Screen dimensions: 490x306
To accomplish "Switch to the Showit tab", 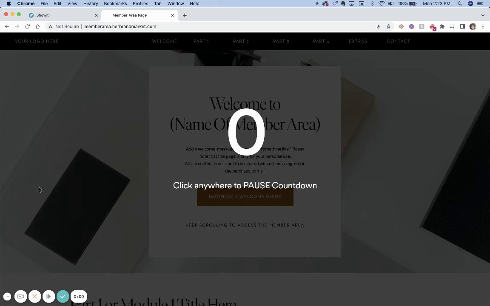I will (x=63, y=15).
